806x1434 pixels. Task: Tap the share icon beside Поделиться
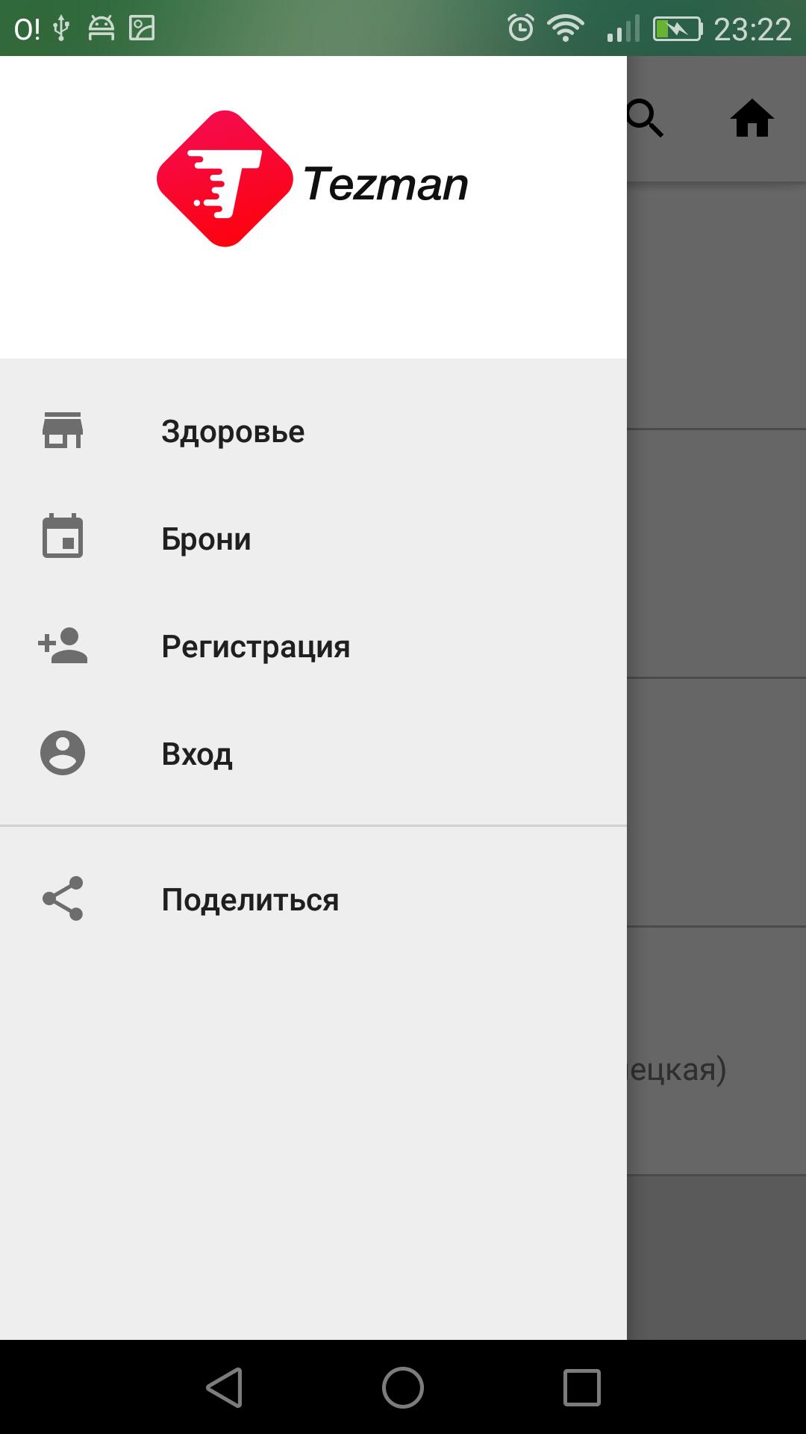63,898
